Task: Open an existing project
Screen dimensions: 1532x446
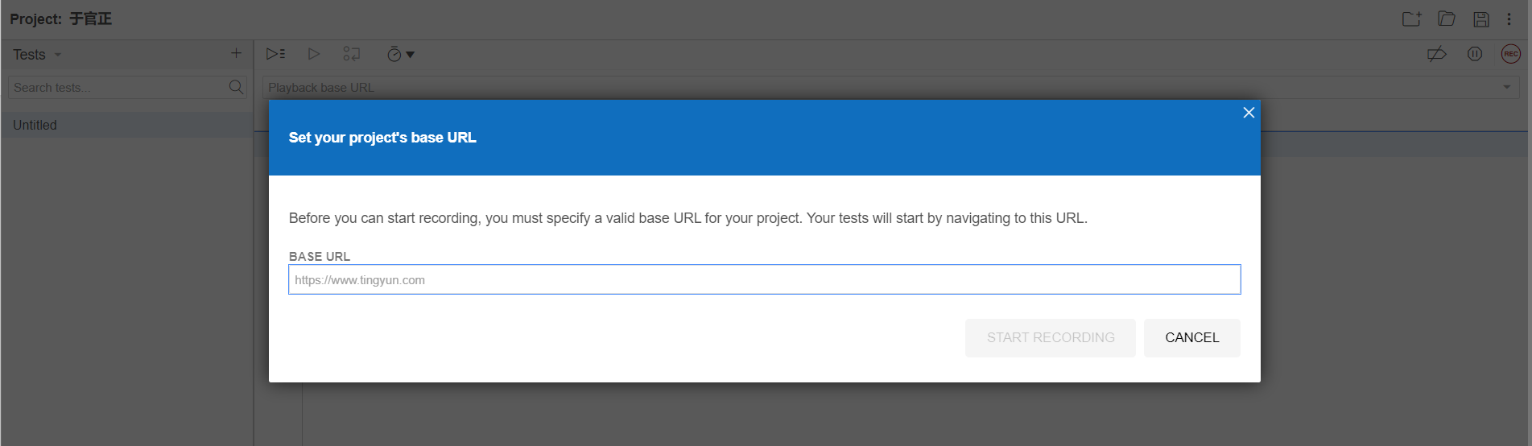Action: (x=1447, y=19)
